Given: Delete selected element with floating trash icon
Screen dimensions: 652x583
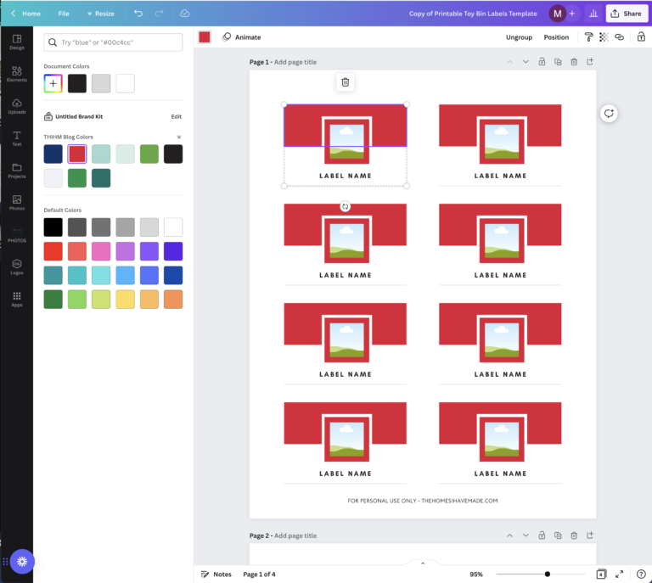Looking at the screenshot, I should (345, 81).
